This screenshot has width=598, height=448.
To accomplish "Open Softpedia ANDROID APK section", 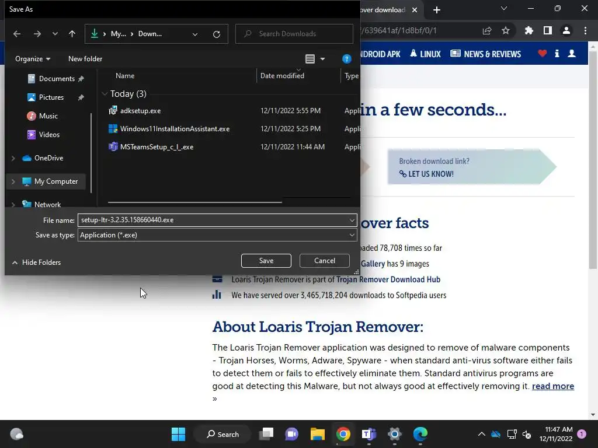I will pos(380,54).
